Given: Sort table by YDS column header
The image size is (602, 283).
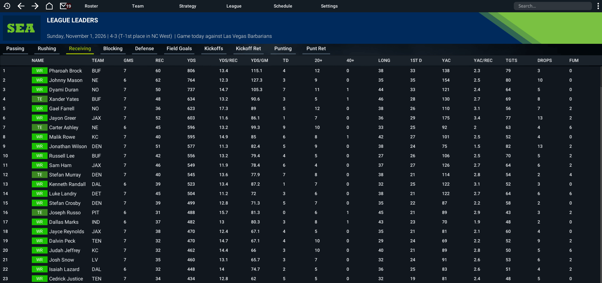Looking at the screenshot, I should pyautogui.click(x=192, y=61).
